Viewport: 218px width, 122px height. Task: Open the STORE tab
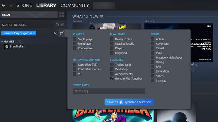[x=24, y=5]
